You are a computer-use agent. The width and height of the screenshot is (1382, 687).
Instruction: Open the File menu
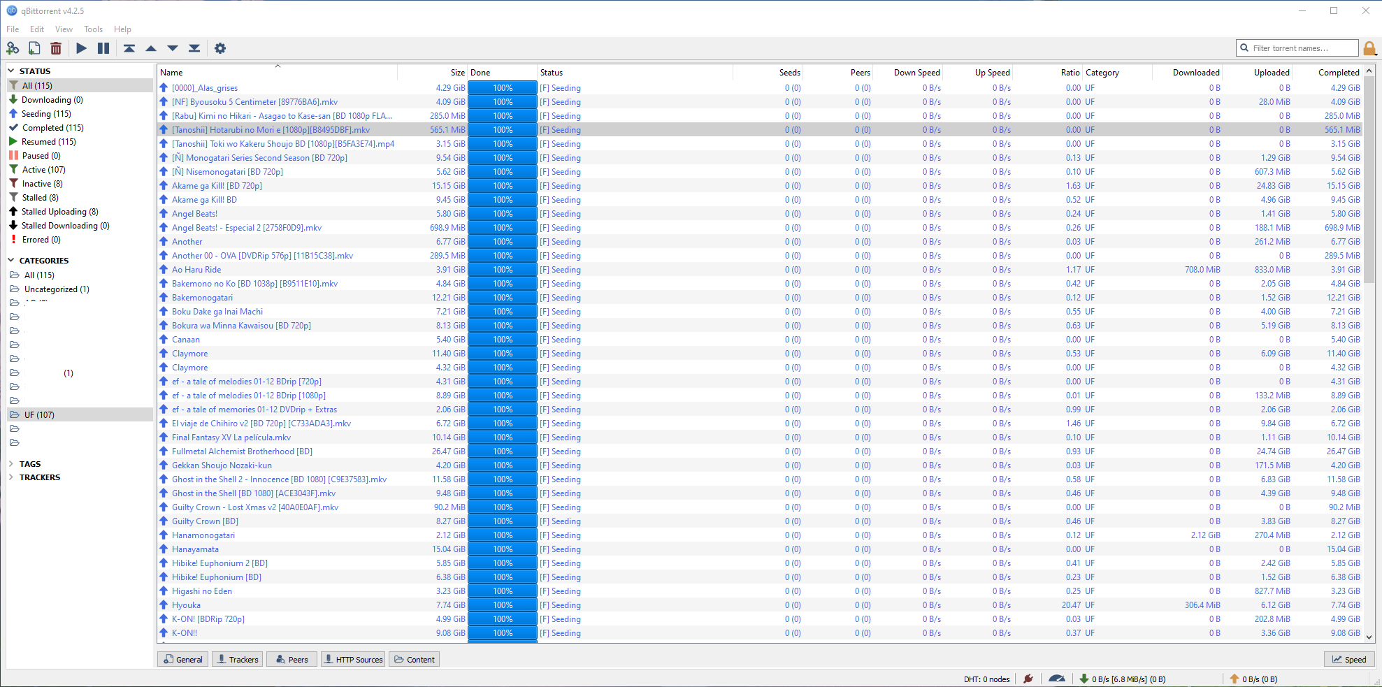tap(13, 29)
